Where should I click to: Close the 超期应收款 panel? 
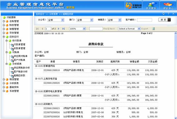coord(173,14)
